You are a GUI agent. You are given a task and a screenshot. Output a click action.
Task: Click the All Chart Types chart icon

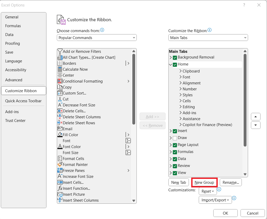[60, 57]
